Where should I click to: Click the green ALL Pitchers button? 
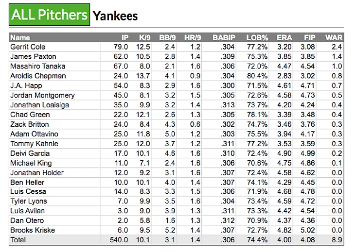[x=49, y=15]
